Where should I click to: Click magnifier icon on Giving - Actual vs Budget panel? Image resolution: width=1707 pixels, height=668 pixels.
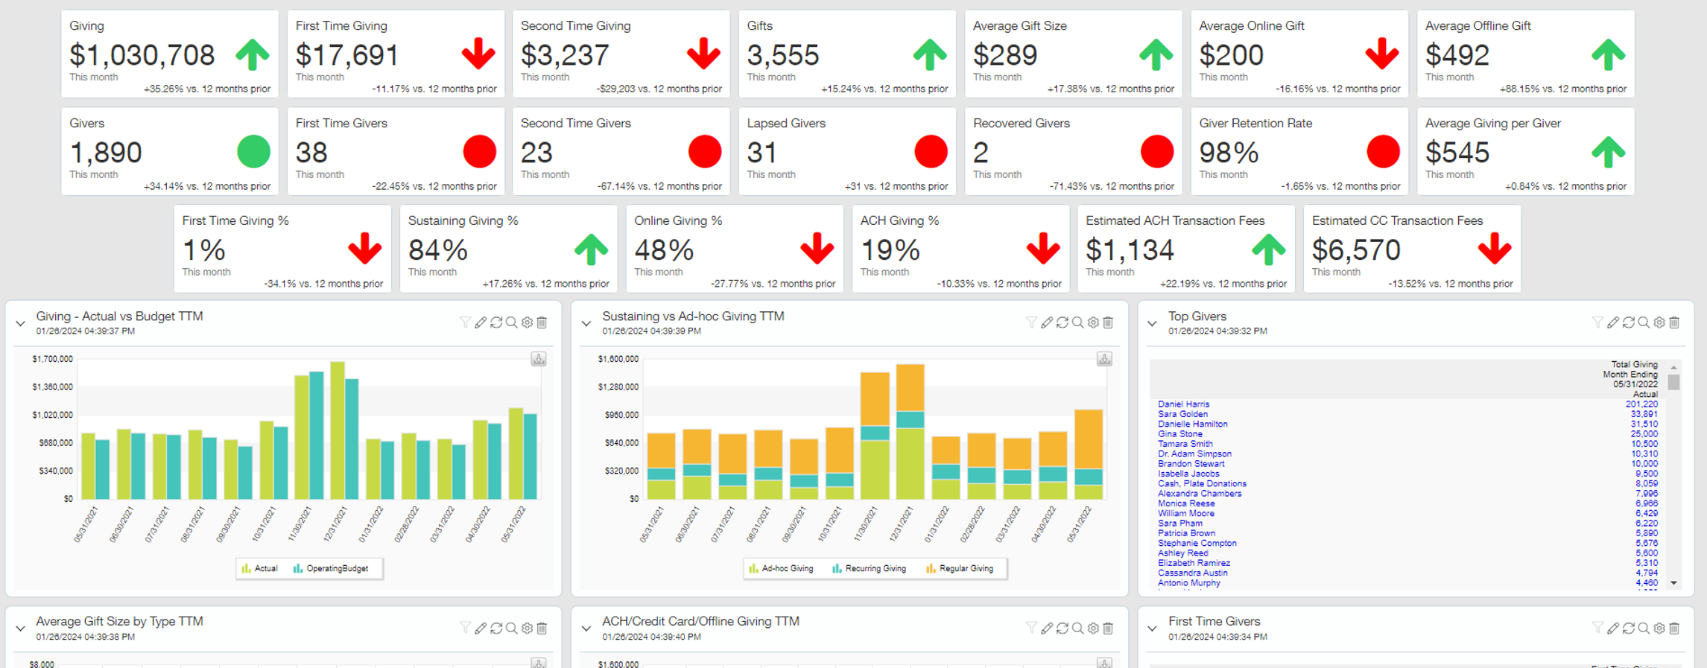pos(511,322)
